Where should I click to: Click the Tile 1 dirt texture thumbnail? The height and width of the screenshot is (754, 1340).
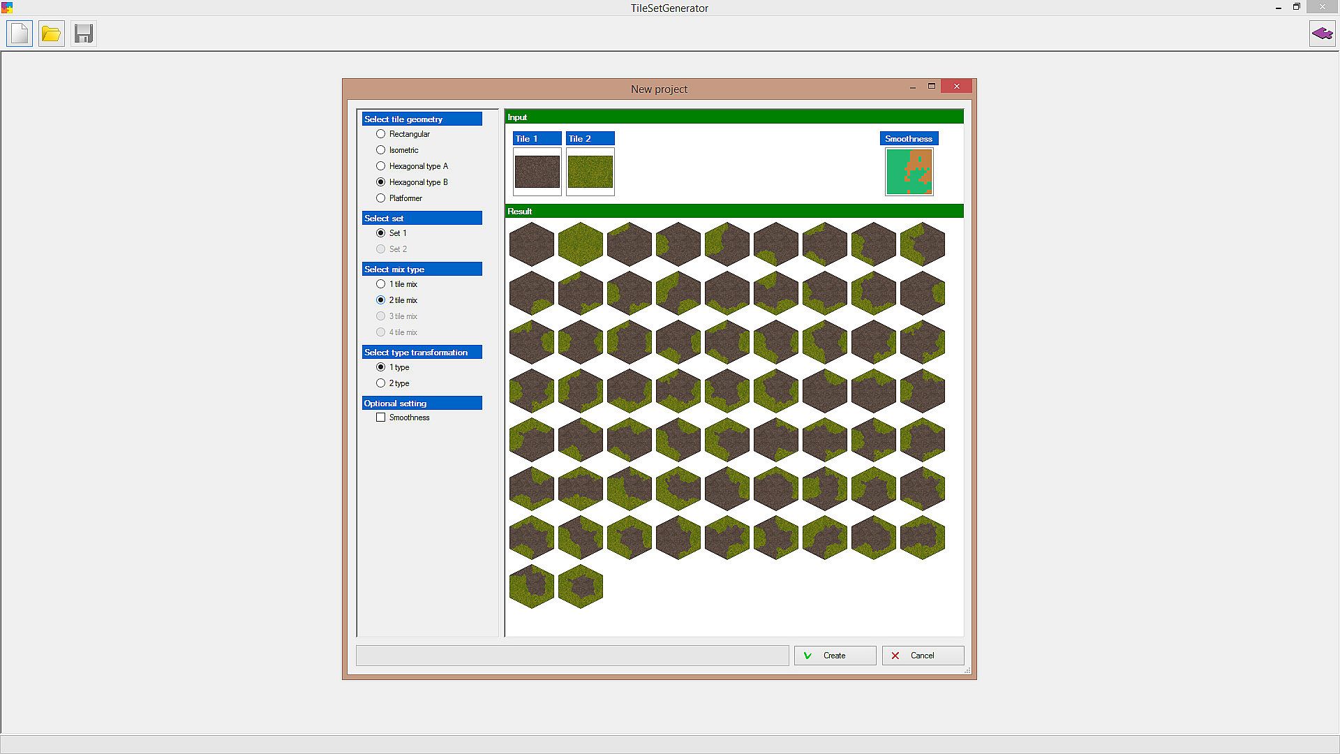537,172
